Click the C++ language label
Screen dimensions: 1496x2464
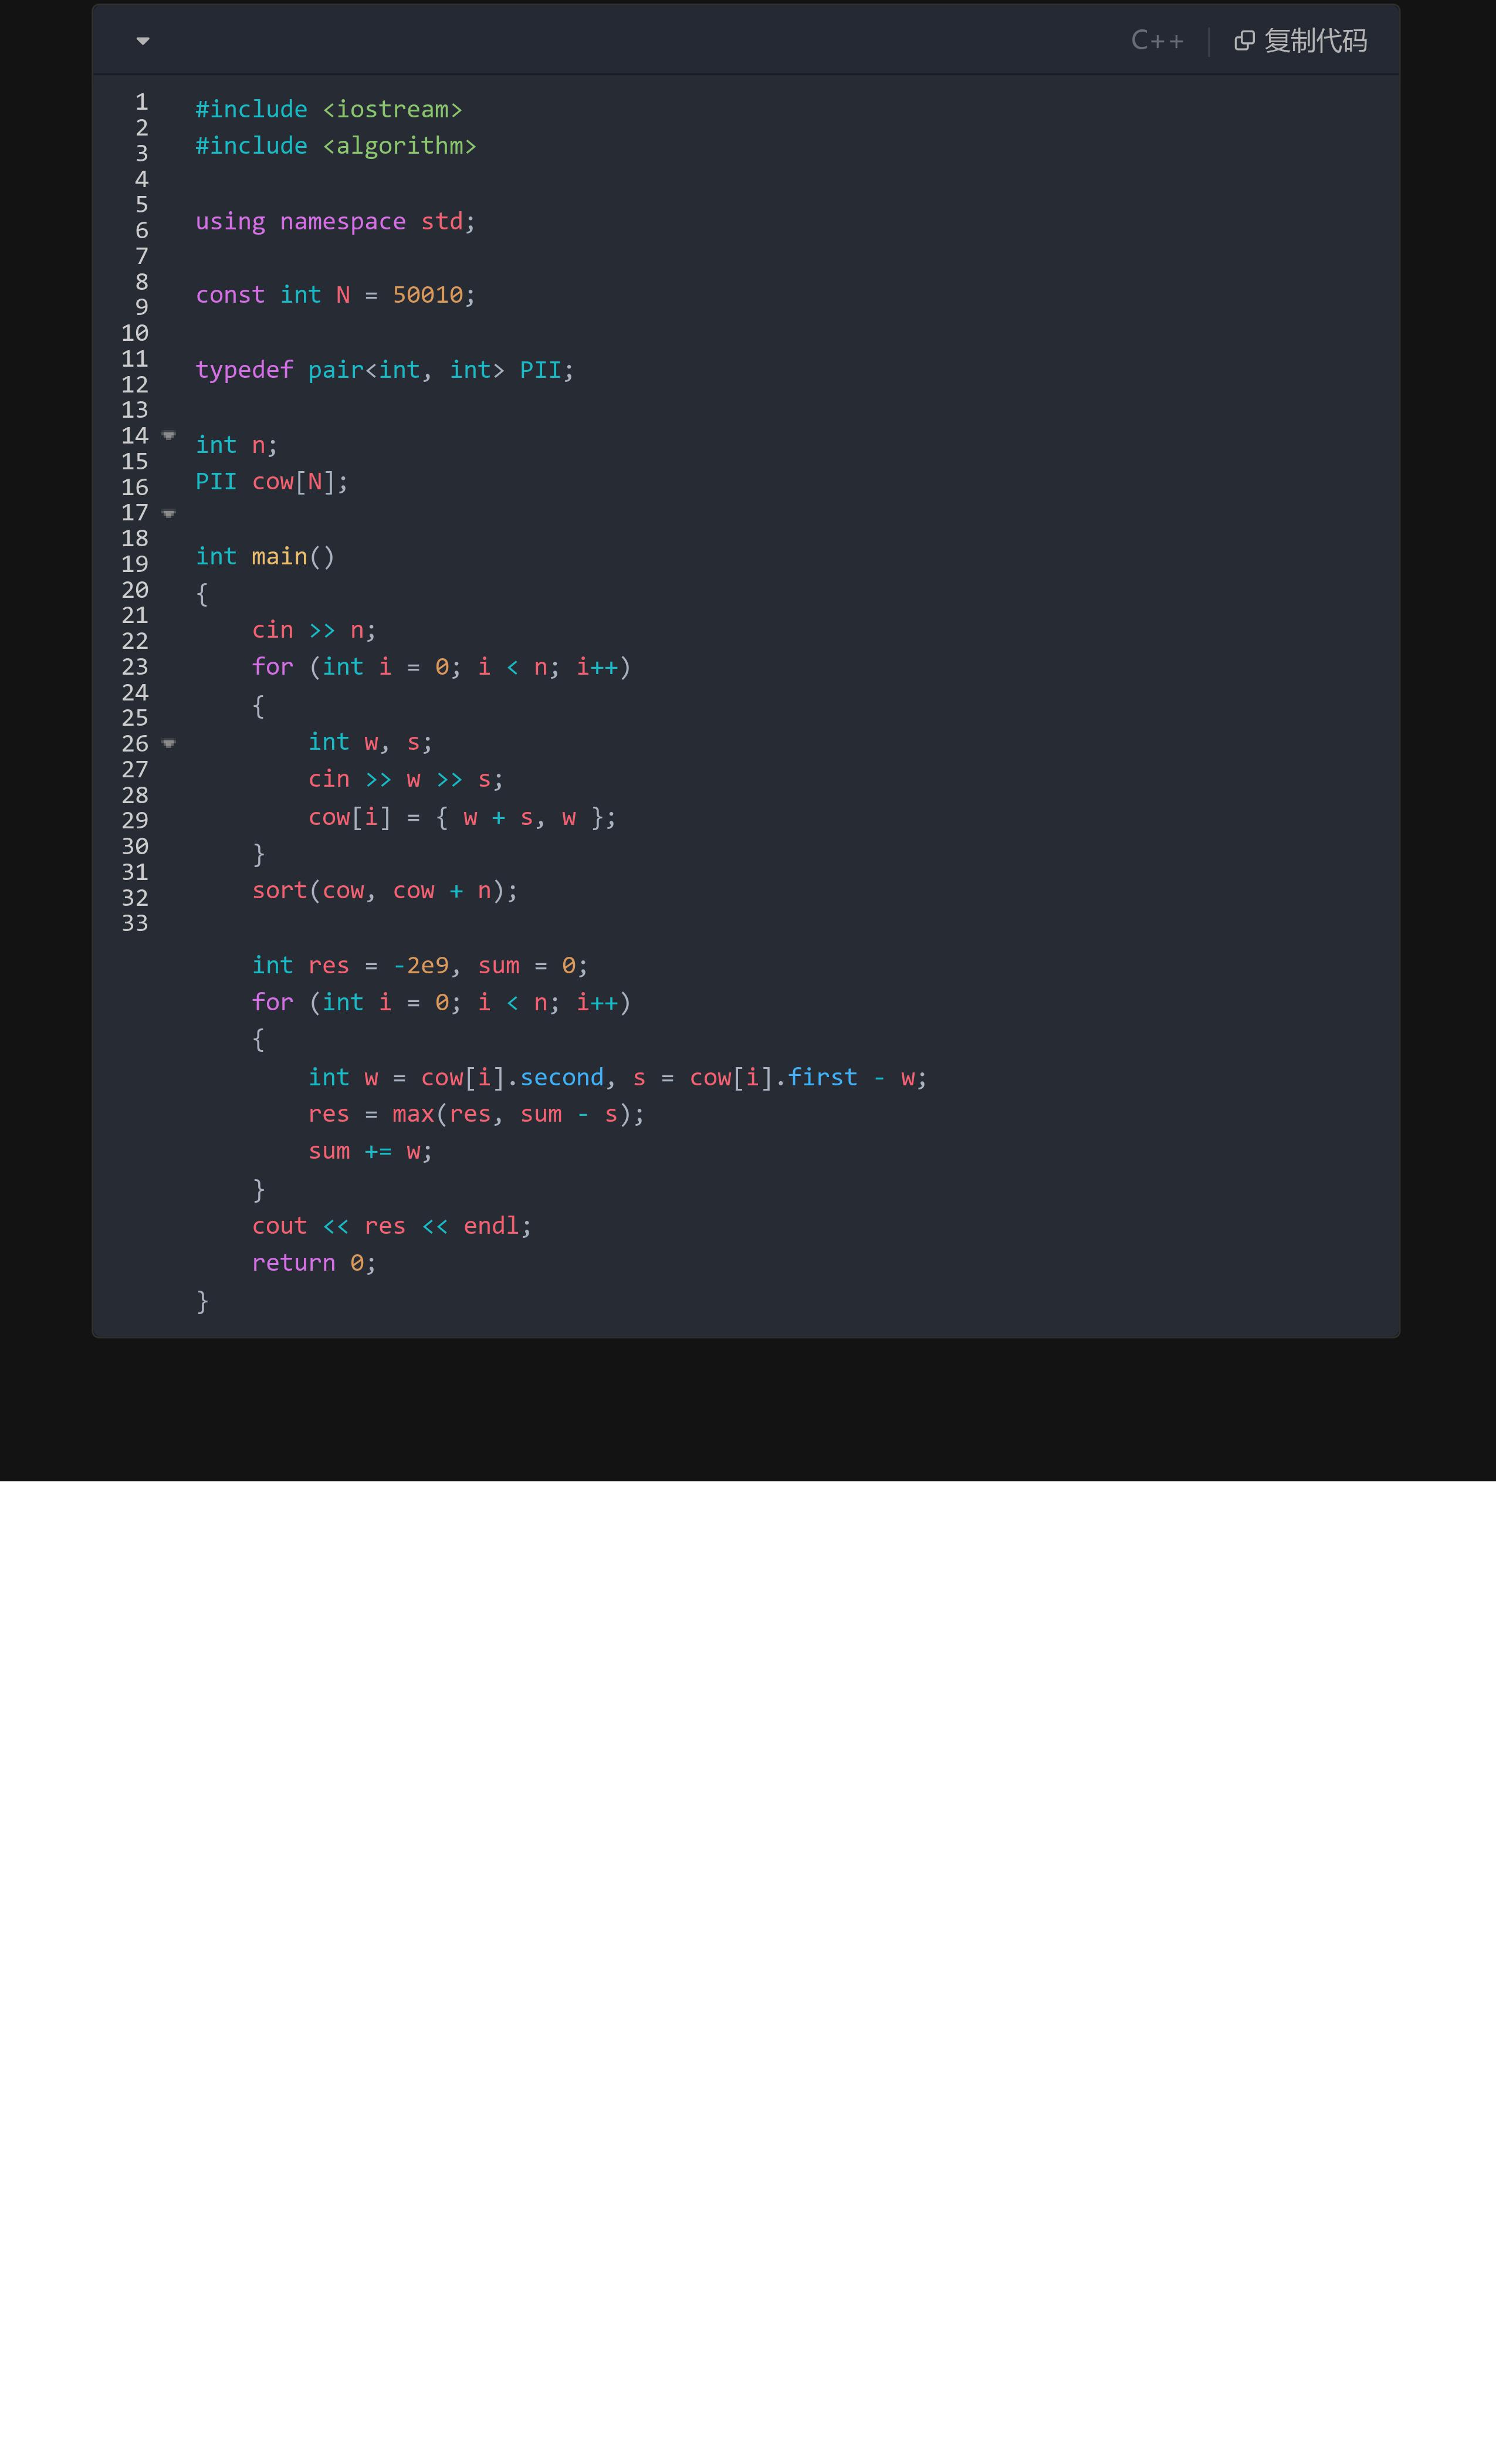click(1156, 41)
